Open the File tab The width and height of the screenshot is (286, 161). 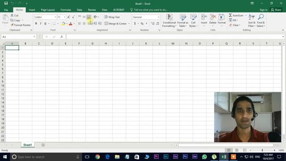click(x=6, y=10)
